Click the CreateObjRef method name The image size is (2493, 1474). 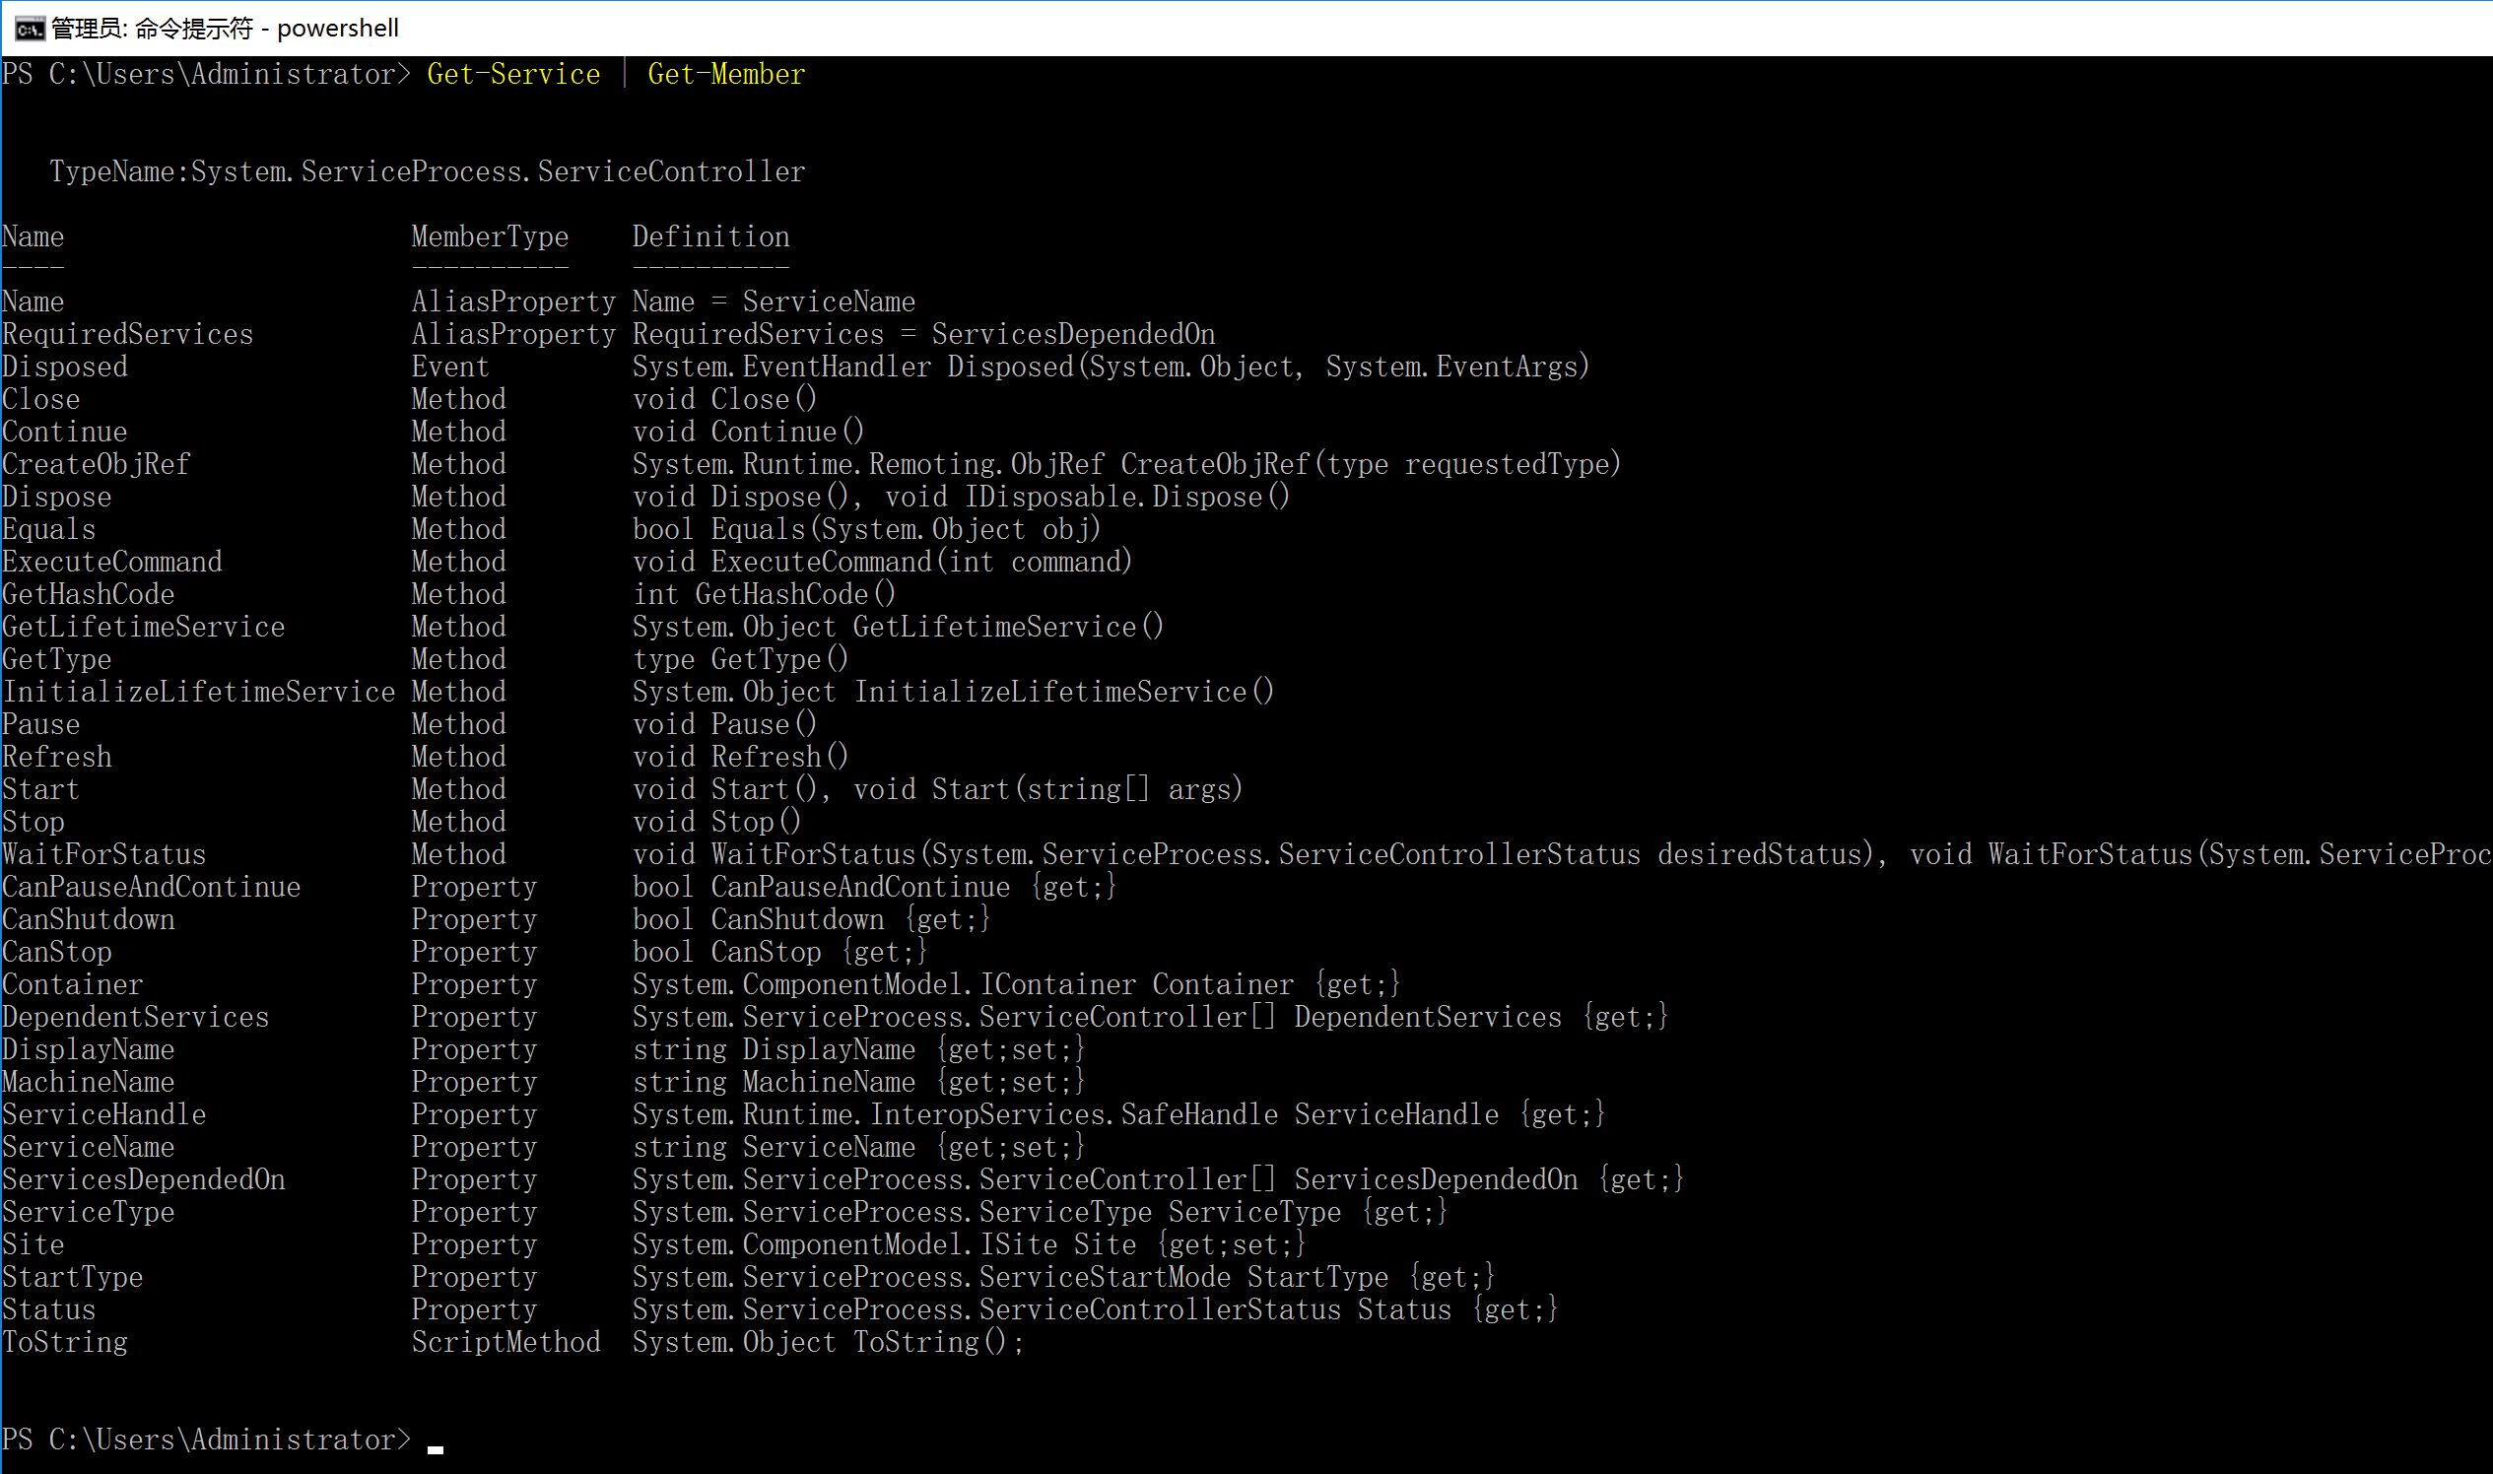tap(96, 465)
